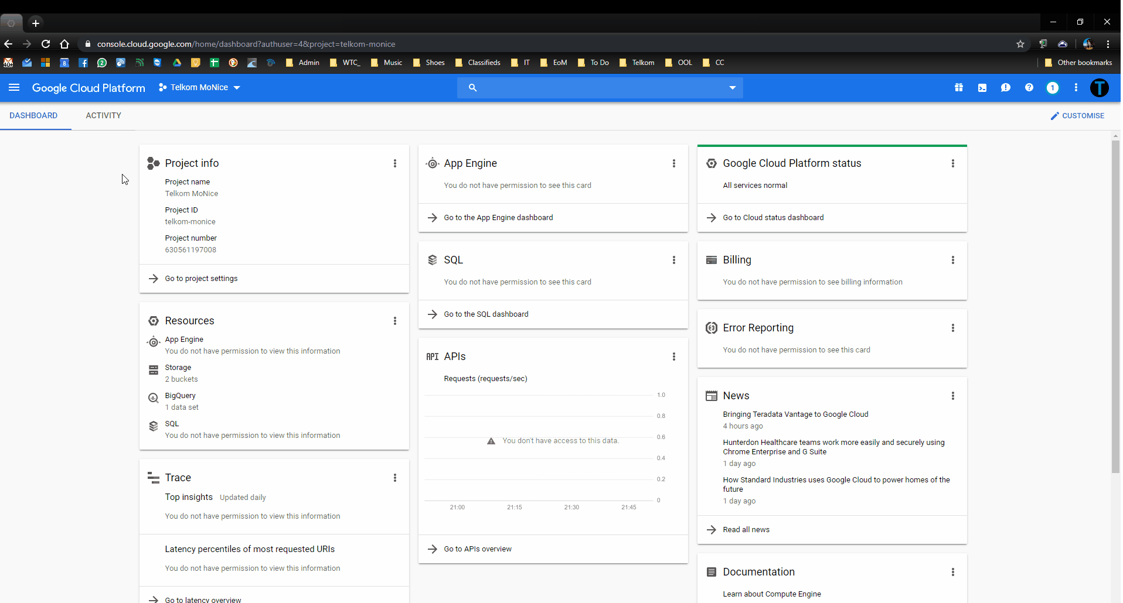Open the account avatar T

click(x=1100, y=88)
